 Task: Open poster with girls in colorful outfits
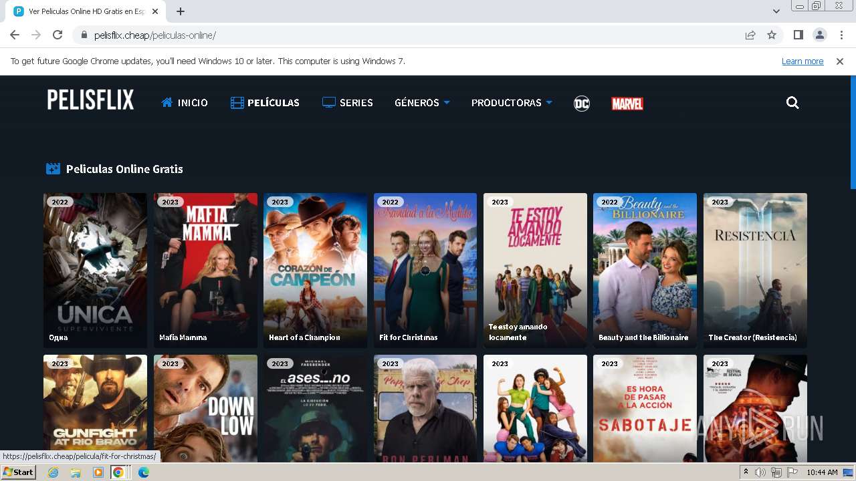point(535,408)
